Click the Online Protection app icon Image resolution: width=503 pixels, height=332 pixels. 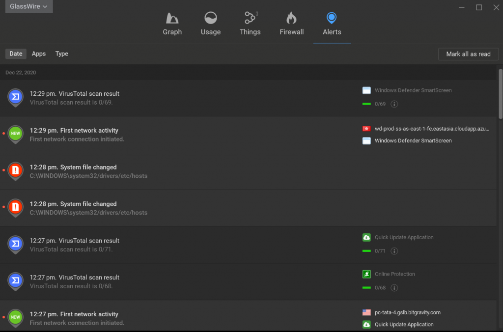[366, 274]
